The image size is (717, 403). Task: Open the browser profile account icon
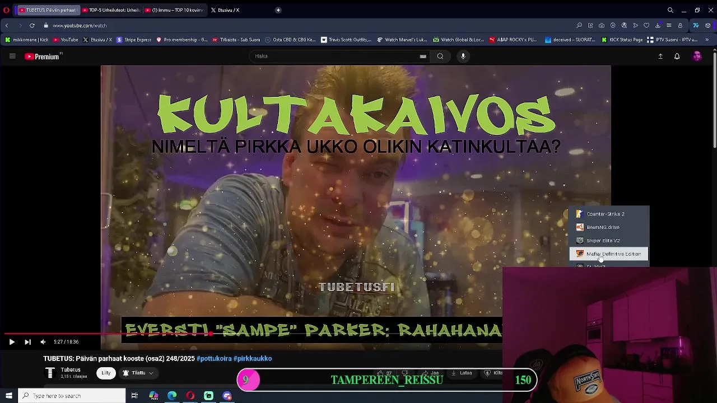(680, 26)
